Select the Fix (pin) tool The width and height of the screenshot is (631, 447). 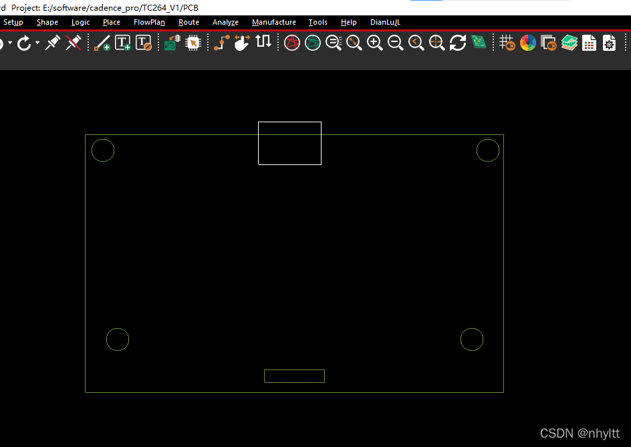tap(53, 43)
